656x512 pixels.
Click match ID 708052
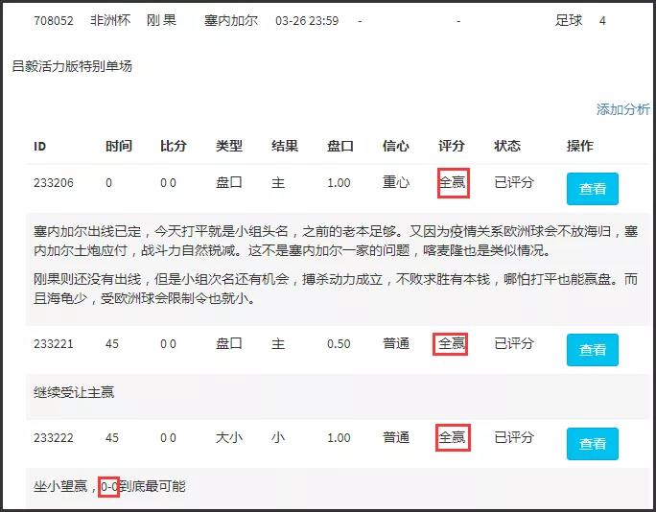pyautogui.click(x=54, y=20)
